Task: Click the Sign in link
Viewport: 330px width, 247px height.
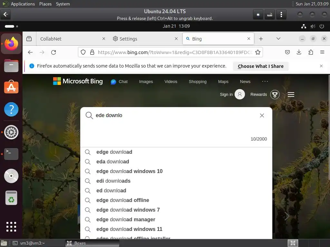Action: (x=226, y=95)
